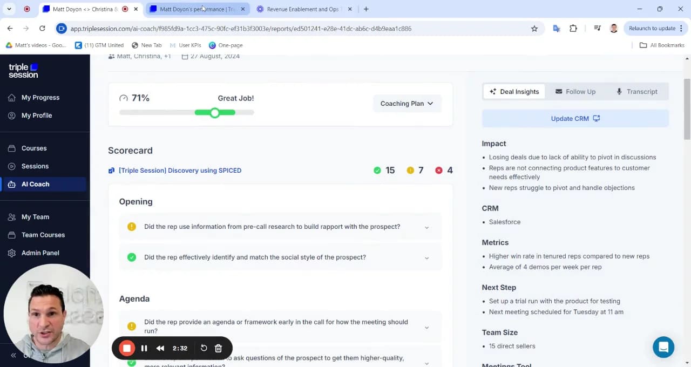Click the red stop recording button
This screenshot has width=691, height=367.
coord(127,348)
